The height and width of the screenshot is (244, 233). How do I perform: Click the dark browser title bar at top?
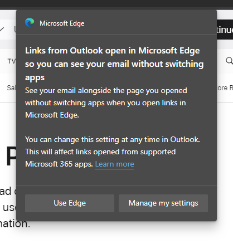[116, 4]
